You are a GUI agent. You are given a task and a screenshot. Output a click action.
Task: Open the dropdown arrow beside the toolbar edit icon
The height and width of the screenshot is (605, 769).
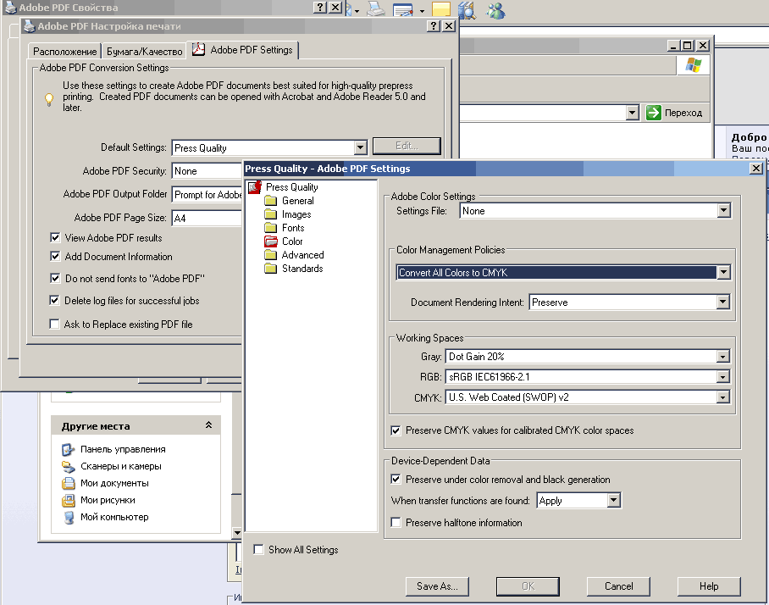click(422, 10)
